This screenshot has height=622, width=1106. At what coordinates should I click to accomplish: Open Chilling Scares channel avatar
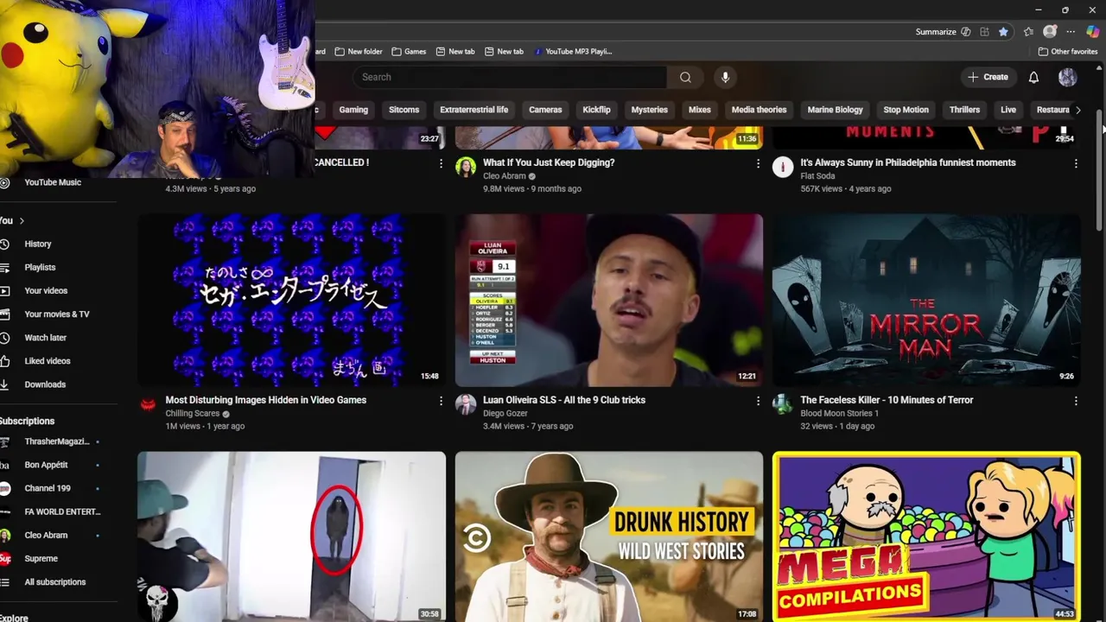coord(149,404)
